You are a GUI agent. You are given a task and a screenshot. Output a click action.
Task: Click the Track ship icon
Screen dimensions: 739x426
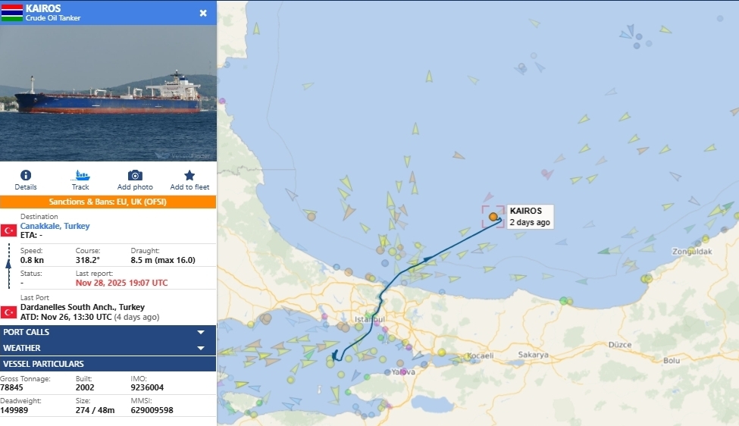point(80,175)
